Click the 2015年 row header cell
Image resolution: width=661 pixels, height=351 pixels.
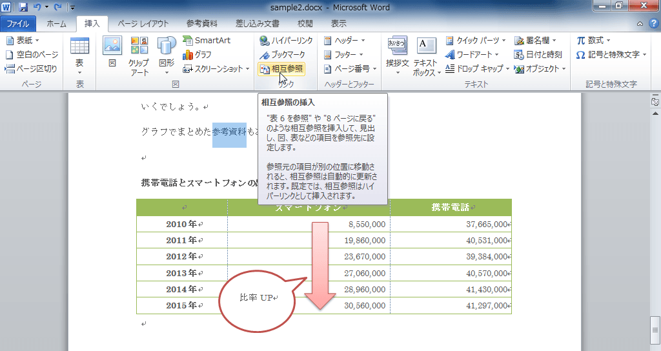[x=182, y=305]
